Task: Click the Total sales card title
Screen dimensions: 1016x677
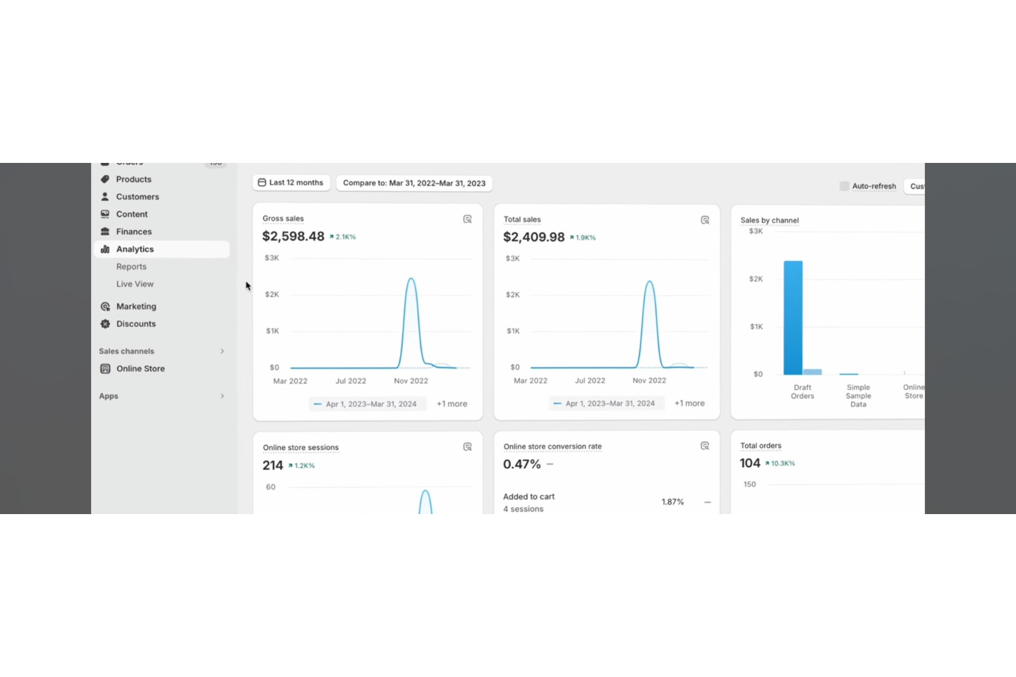Action: pyautogui.click(x=522, y=219)
